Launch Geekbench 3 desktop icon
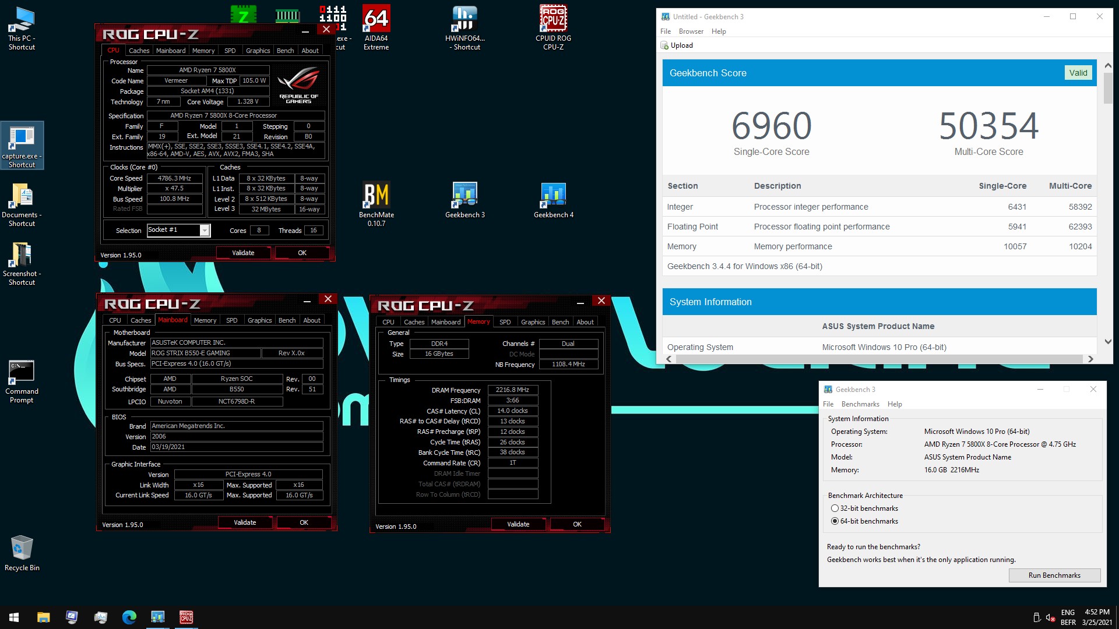The image size is (1119, 629). coord(465,200)
